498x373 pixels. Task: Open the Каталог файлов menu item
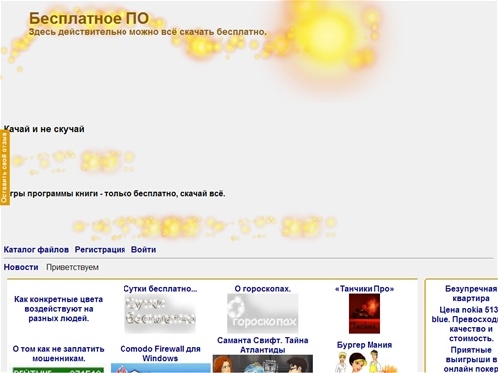pyautogui.click(x=36, y=250)
